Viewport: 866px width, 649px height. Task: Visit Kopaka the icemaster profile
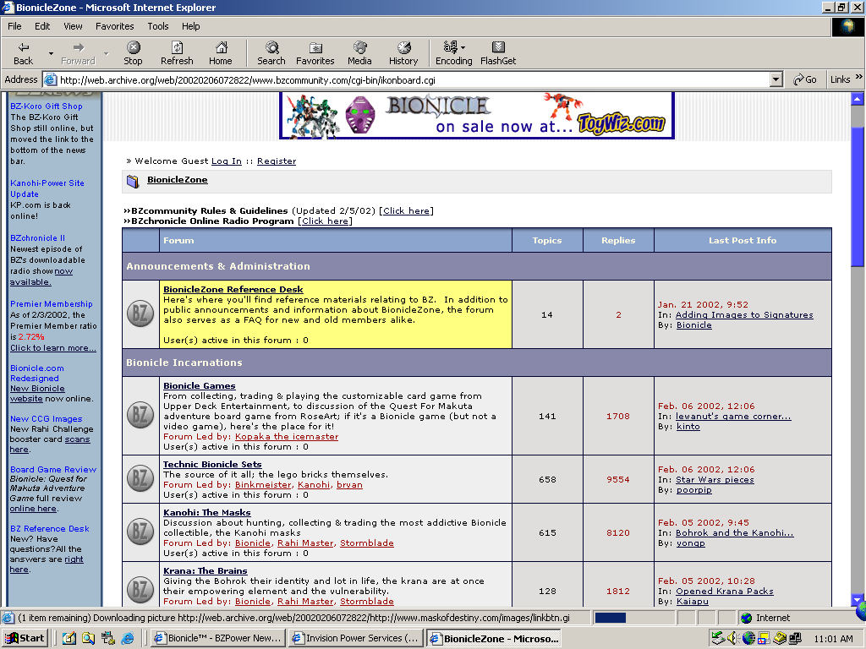coord(287,437)
